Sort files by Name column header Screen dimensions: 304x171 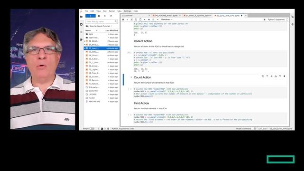pyautogui.click(x=88, y=30)
